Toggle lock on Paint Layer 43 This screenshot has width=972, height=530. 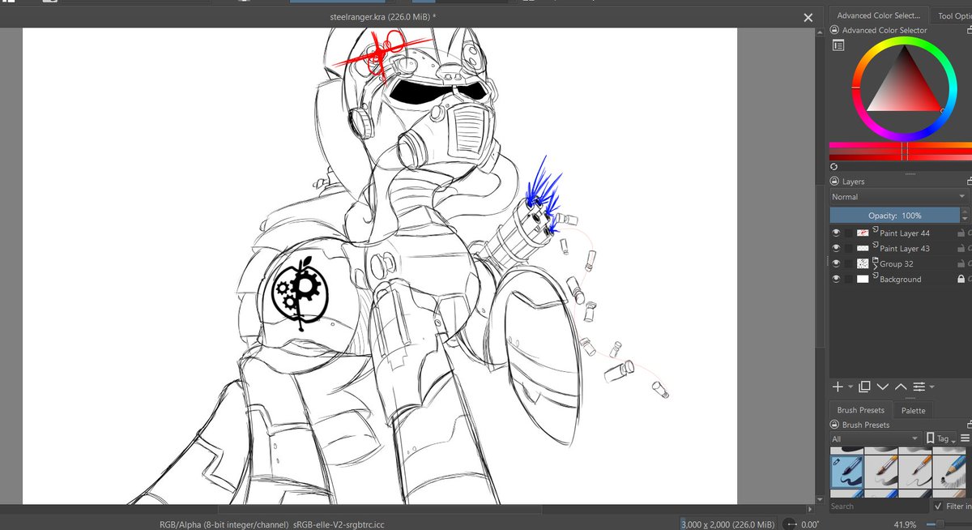pyautogui.click(x=961, y=248)
